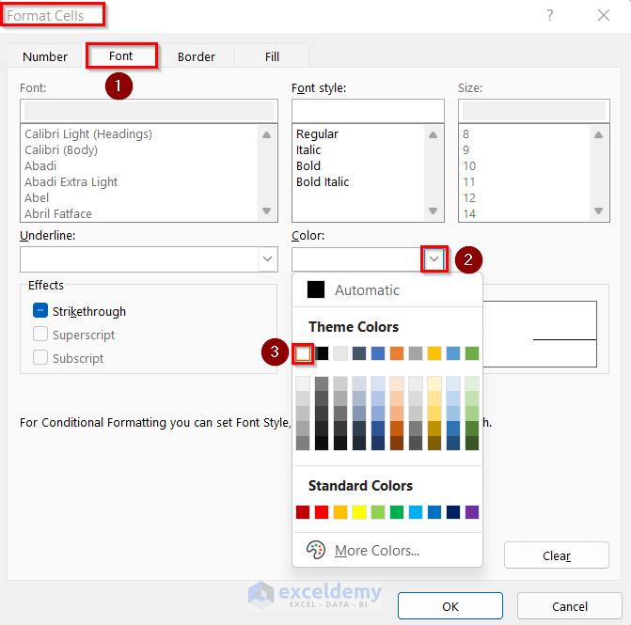
Task: Close the Format Cells dialog
Action: [603, 15]
